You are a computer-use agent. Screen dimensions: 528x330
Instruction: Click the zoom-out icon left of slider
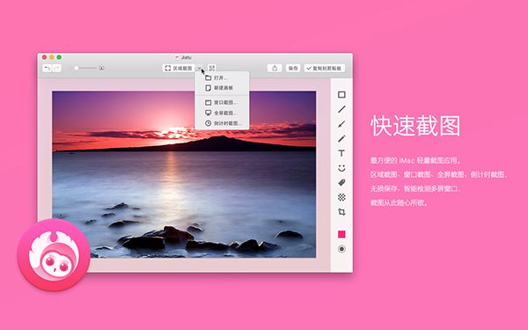(x=70, y=68)
